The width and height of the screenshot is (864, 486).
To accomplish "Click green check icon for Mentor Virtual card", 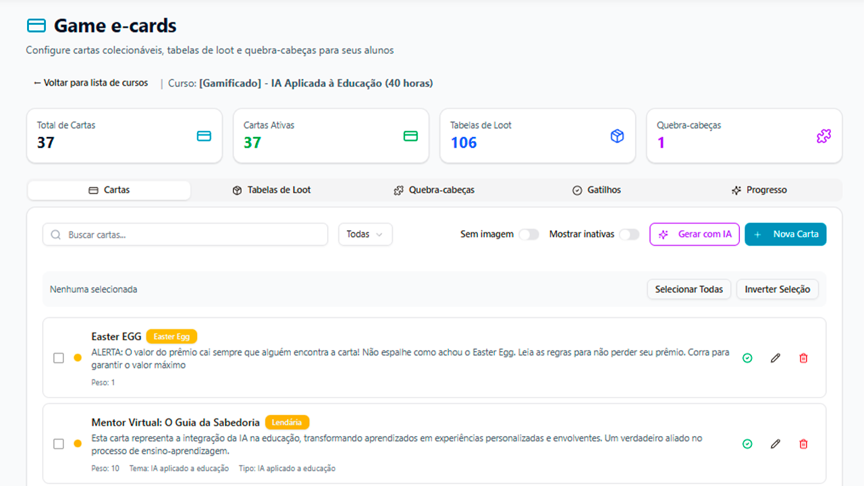I will click(x=747, y=444).
